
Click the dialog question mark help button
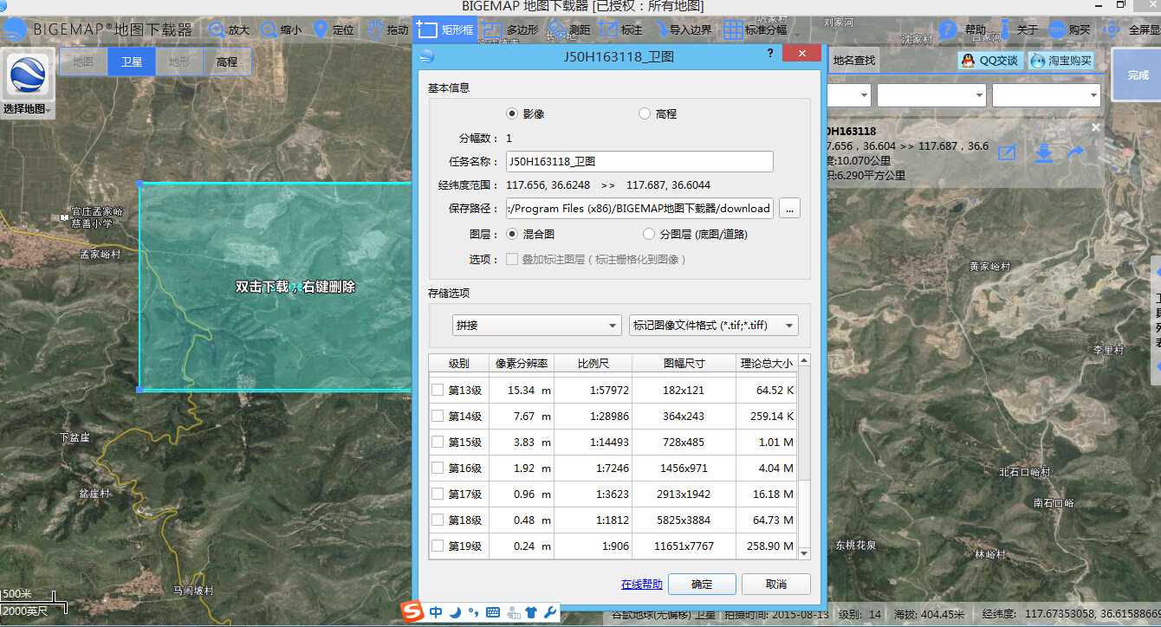769,54
